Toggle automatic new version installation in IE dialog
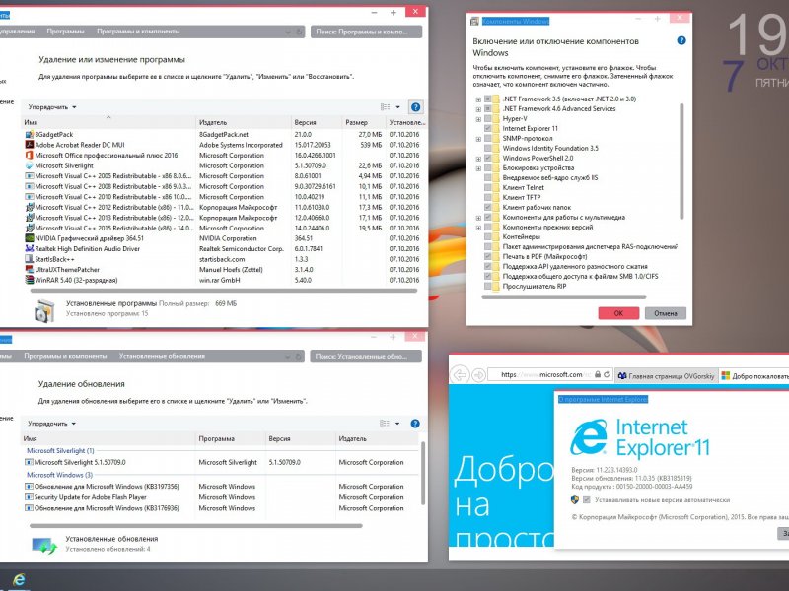Image resolution: width=789 pixels, height=591 pixels. point(587,500)
